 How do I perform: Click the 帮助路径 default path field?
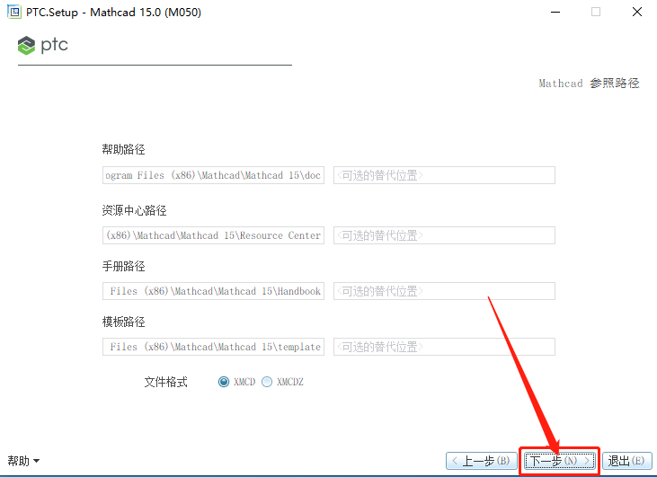(x=213, y=175)
